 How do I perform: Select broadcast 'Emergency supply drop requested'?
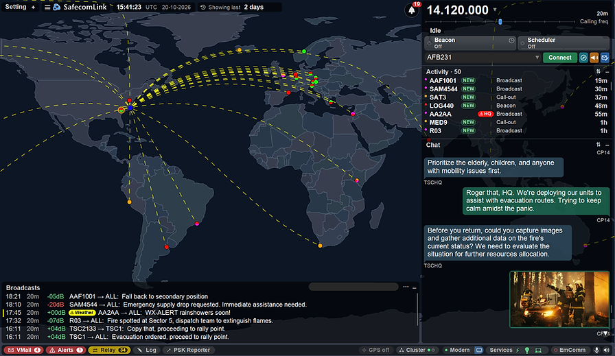(210, 305)
